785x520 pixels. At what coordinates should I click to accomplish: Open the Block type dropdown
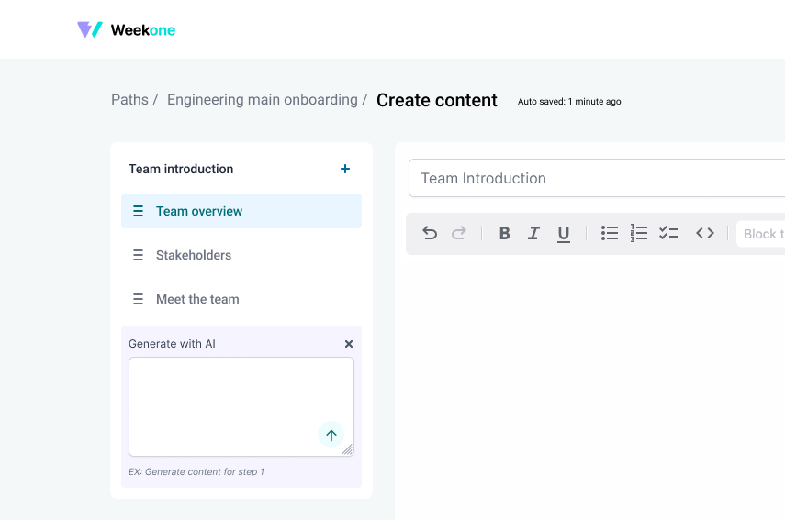(761, 234)
